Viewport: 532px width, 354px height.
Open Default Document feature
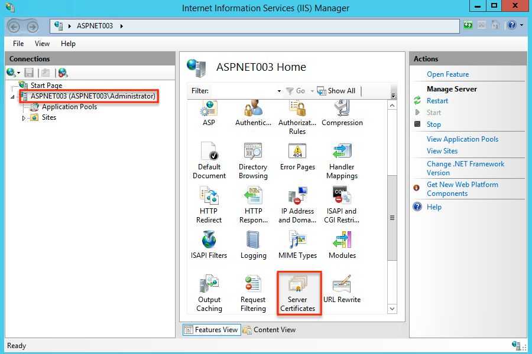(209, 160)
